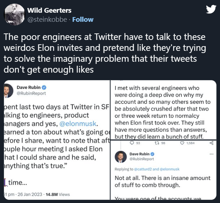This screenshot has height=203, width=220.
Task: Click the verified badge in the lower-right Dave Rubin tweet
Action: point(152,154)
